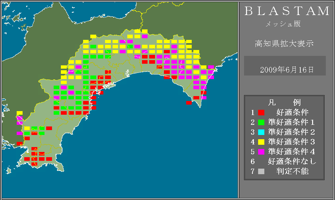Click the 凡例 legend header
Screen dimensions: 335x200
[x=284, y=103]
